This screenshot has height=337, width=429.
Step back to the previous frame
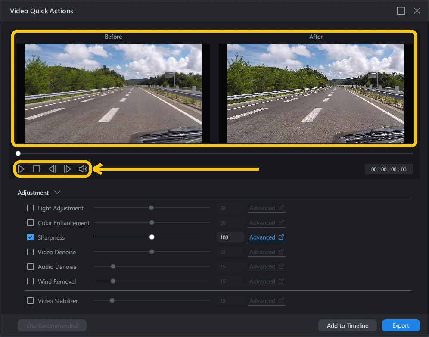(52, 169)
